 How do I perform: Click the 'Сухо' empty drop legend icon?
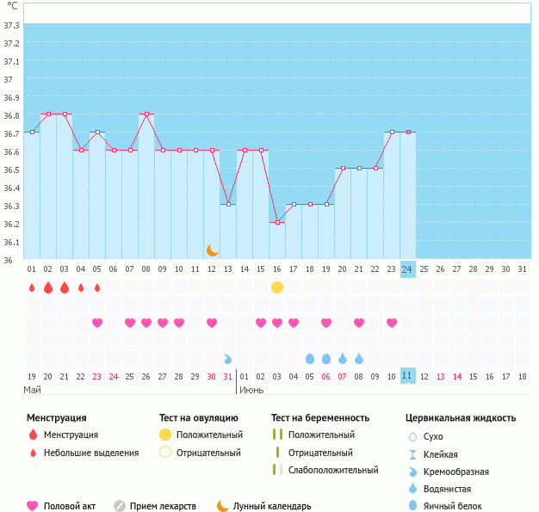point(412,436)
